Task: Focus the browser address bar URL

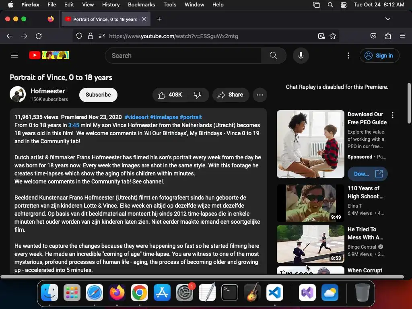Action: click(173, 36)
